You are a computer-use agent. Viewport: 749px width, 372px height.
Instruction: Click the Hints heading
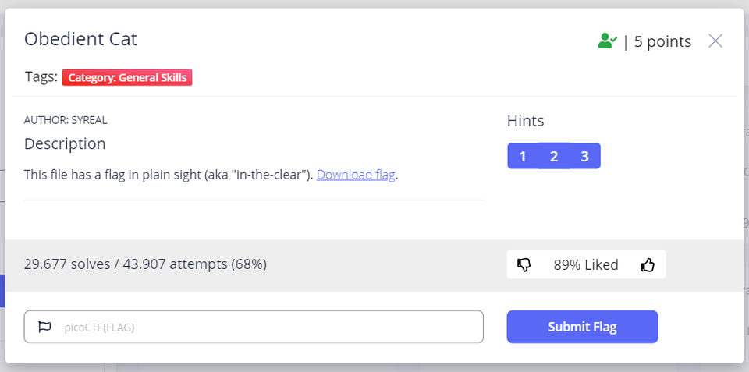click(525, 121)
